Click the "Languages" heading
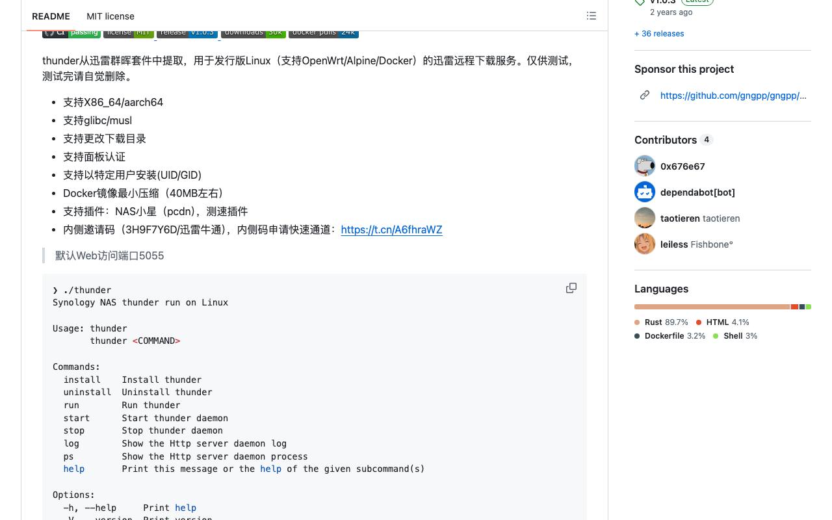 coord(661,289)
